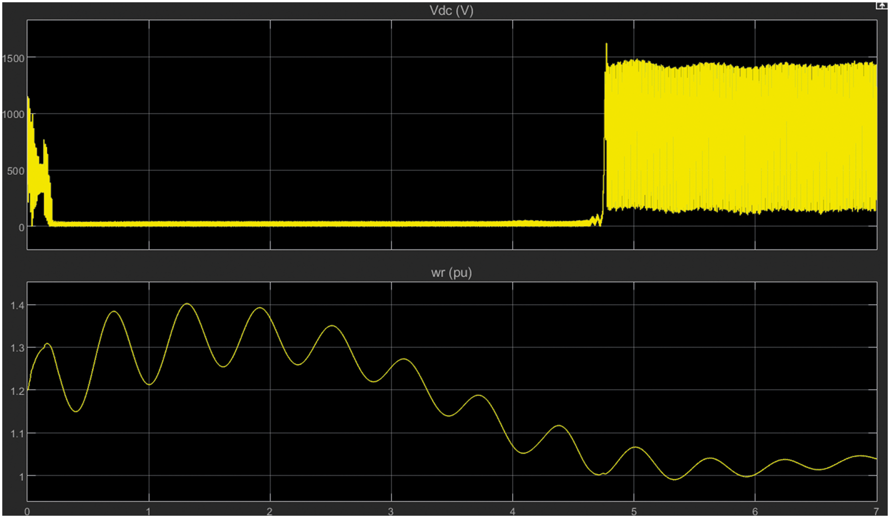This screenshot has width=890, height=518.
Task: Click the 1000 tick label on Vdc axis
Action: (13, 115)
